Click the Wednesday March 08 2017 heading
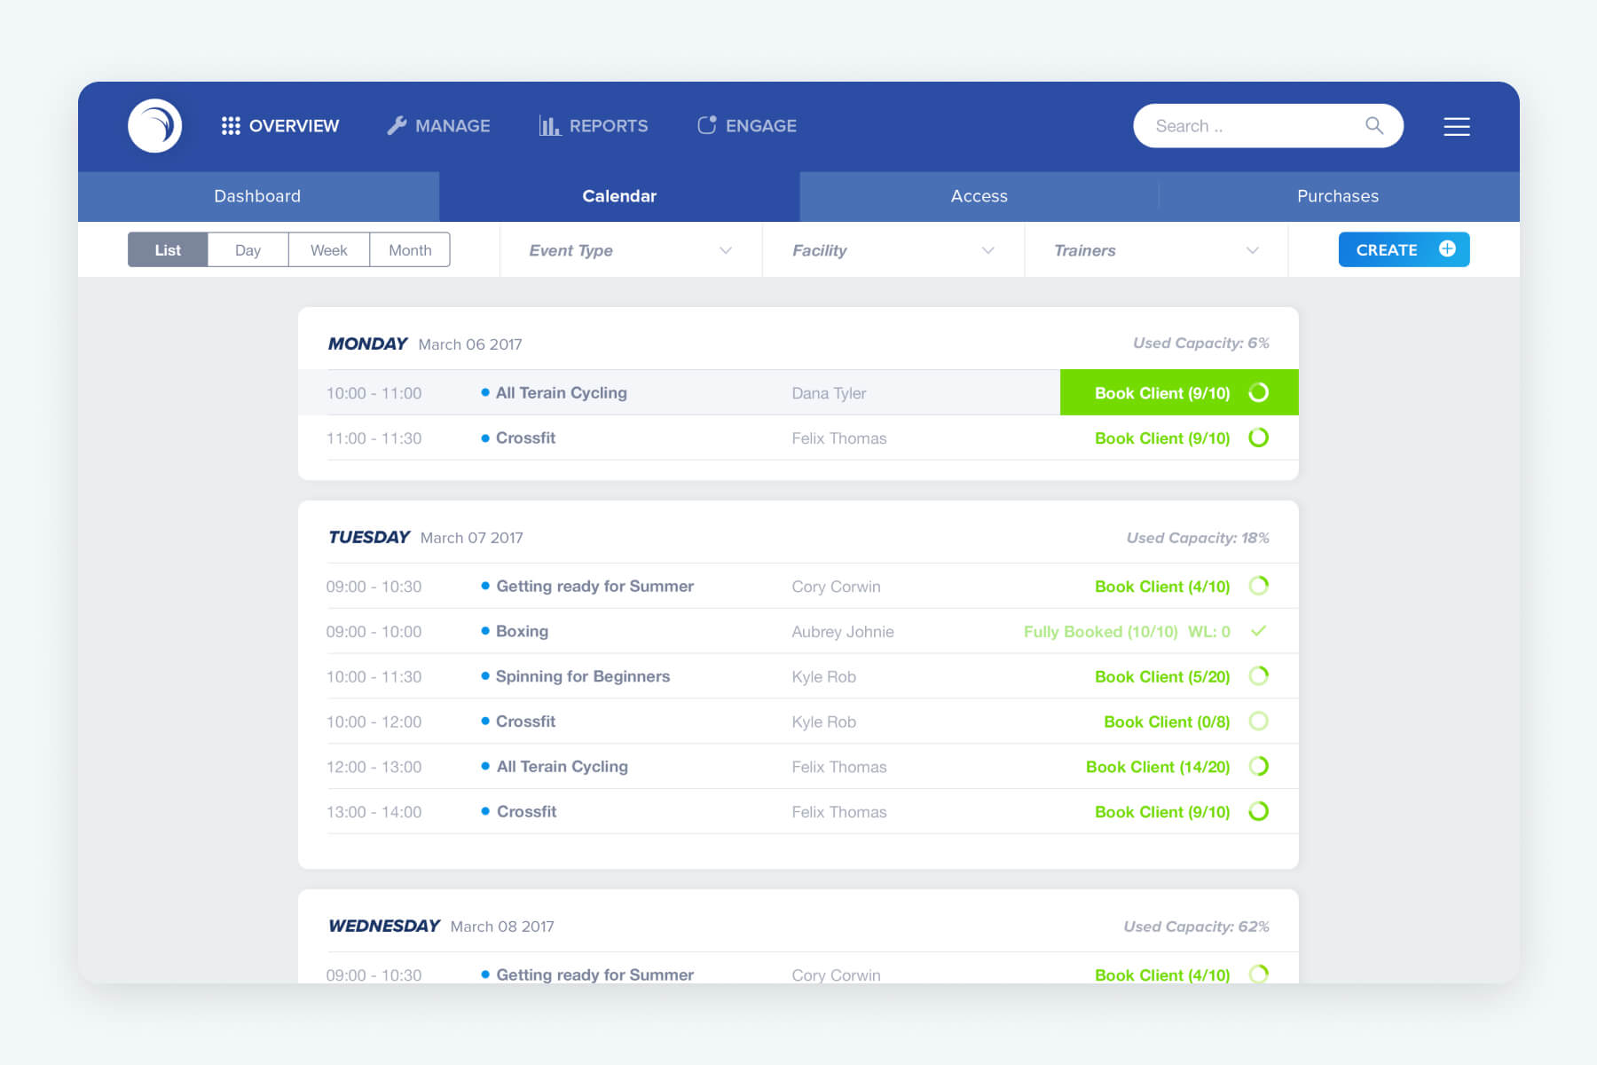Screen dimensions: 1597x1065 [x=441, y=926]
